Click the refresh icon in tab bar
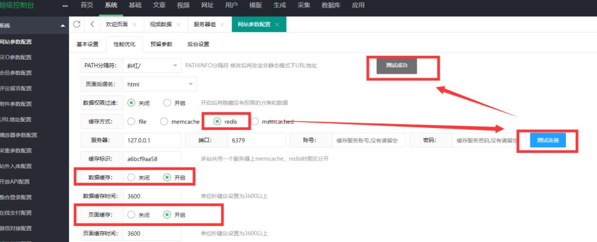Screen dimensions: 597x242 [76, 24]
